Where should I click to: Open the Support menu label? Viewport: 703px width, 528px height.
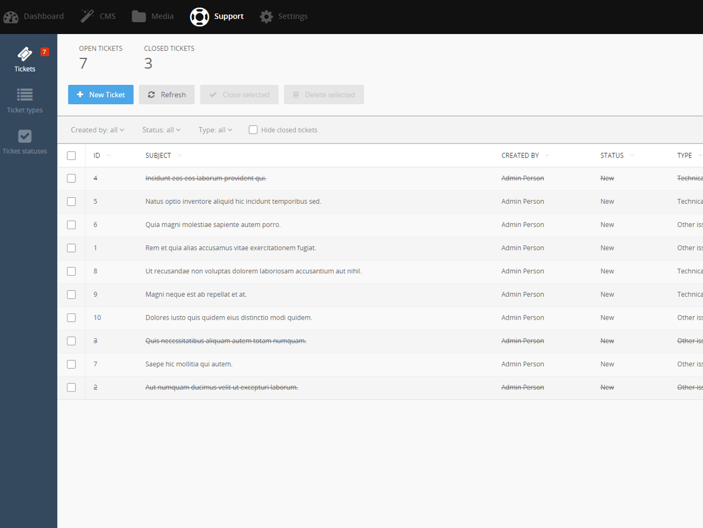pyautogui.click(x=229, y=16)
